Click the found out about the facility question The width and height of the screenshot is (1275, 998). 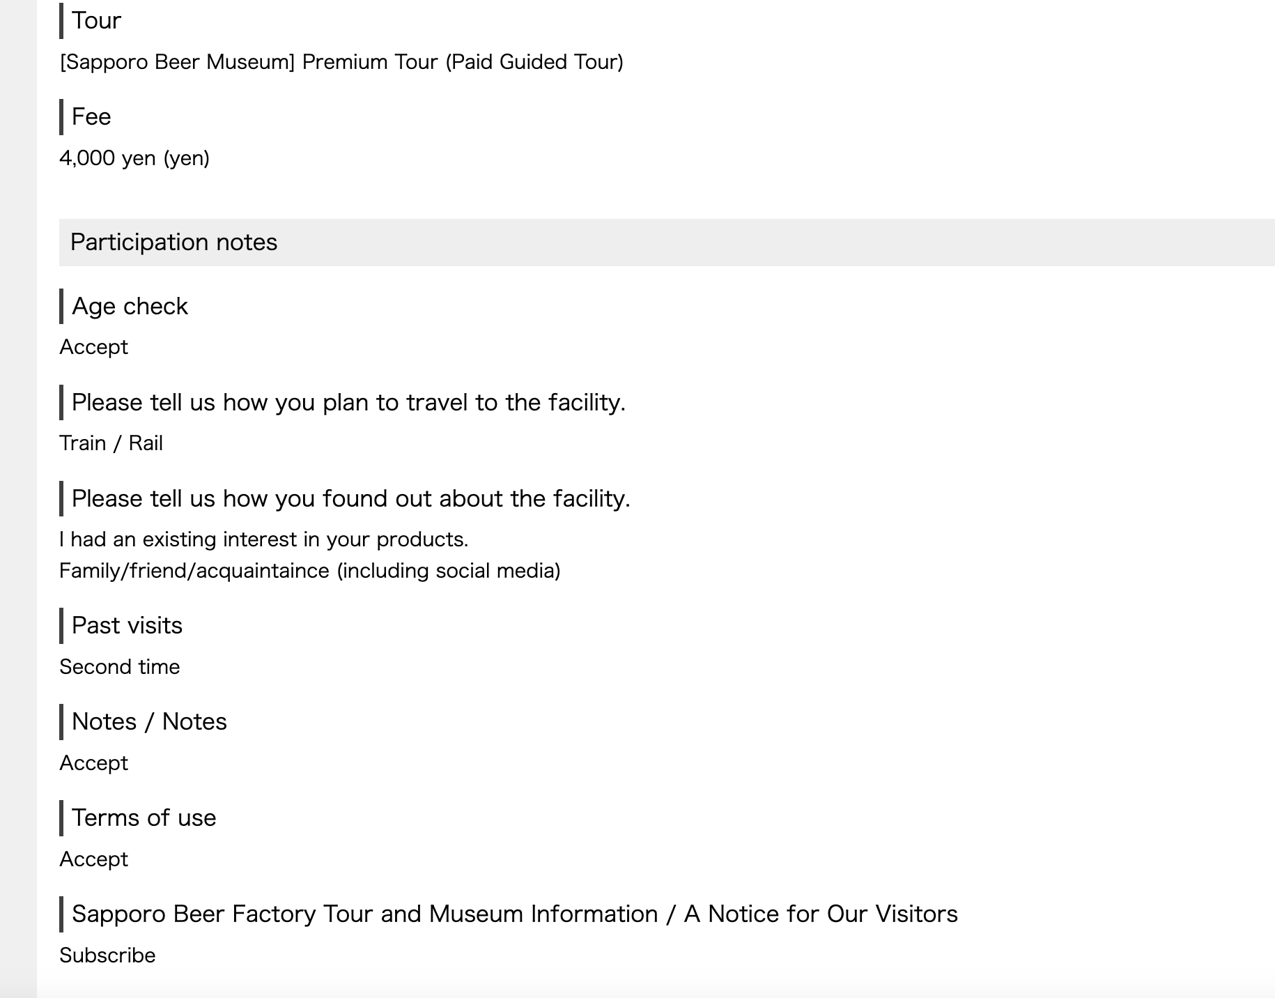coord(350,499)
